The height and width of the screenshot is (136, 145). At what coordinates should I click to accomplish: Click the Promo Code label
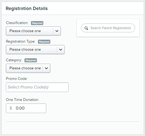coord(17,79)
